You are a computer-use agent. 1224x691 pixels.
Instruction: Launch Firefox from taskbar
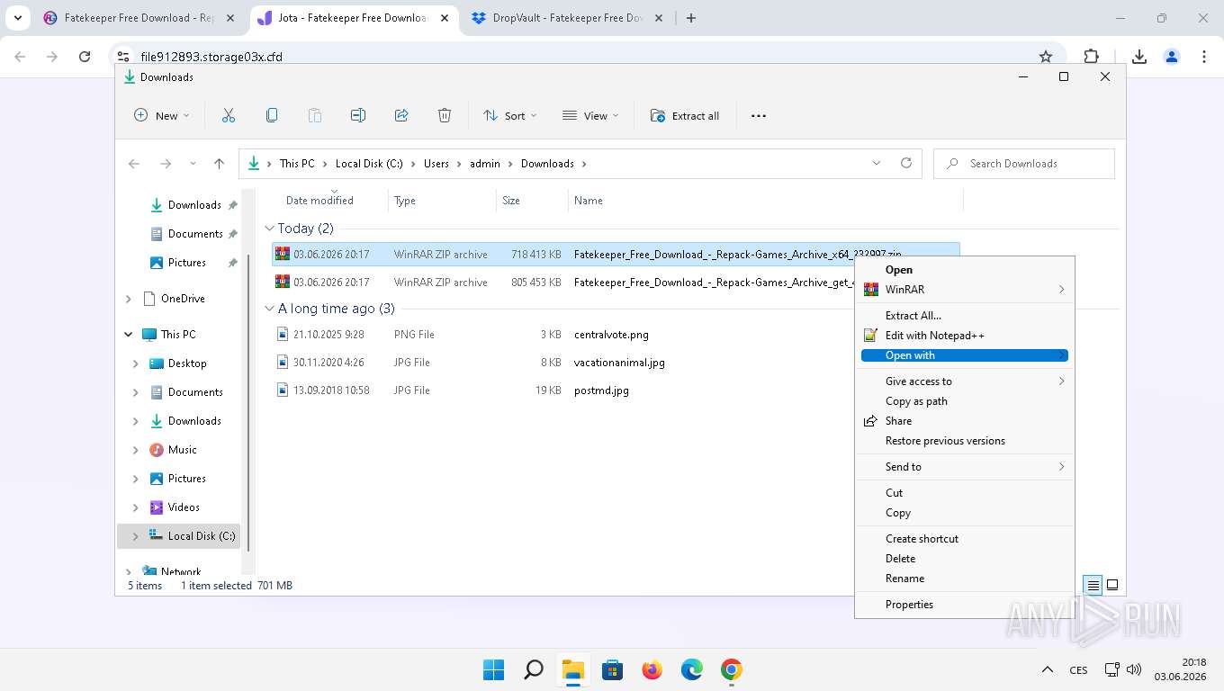(652, 669)
